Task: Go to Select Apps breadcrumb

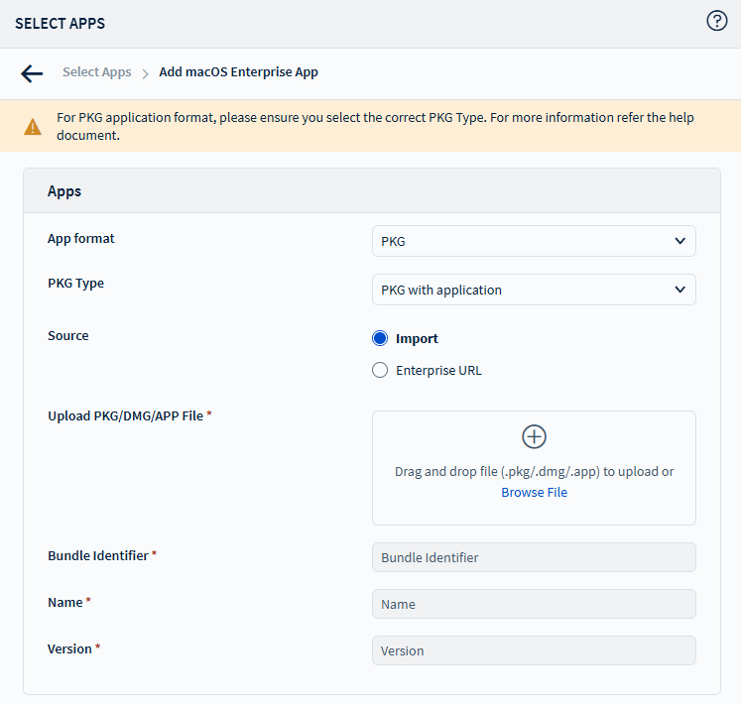Action: click(96, 72)
